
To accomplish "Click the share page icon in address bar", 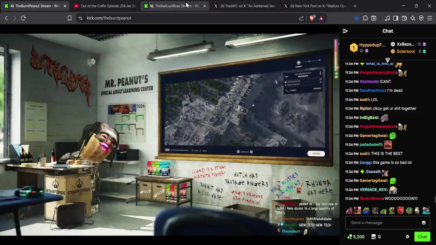I will (301, 18).
